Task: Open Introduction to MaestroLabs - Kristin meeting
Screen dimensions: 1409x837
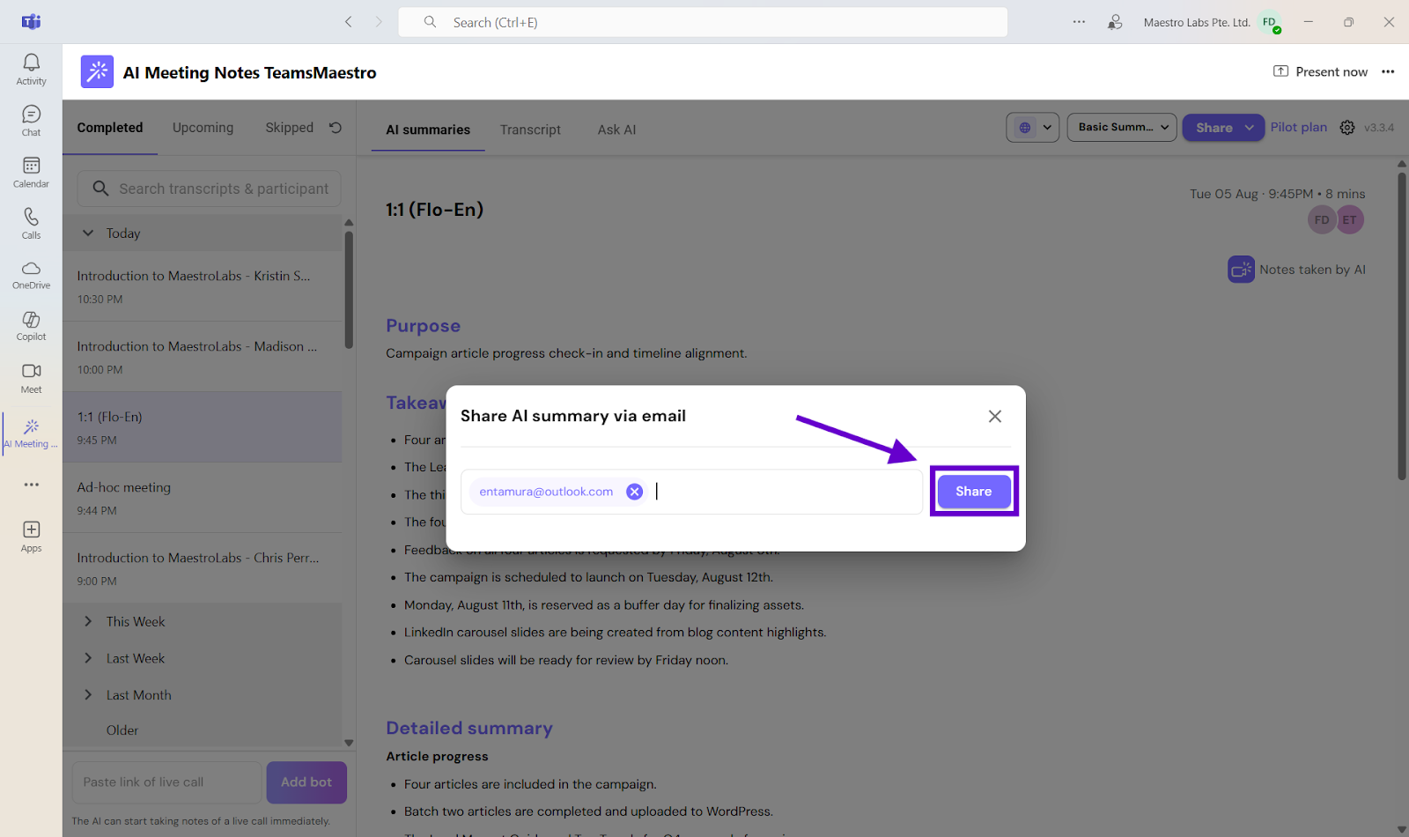Action: click(x=202, y=285)
